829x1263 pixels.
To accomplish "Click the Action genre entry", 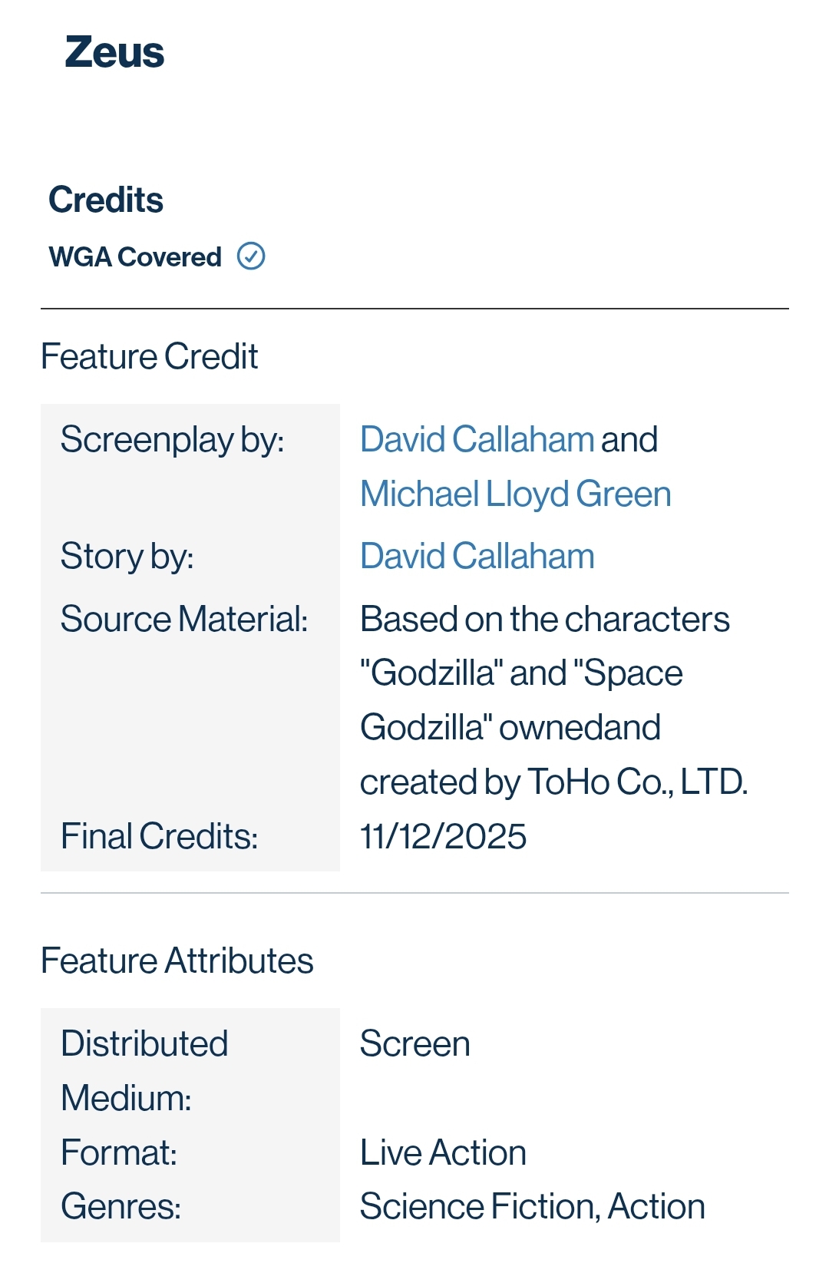I will (657, 1207).
